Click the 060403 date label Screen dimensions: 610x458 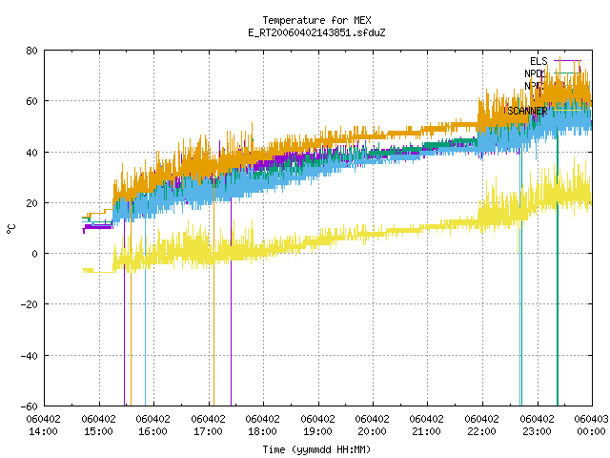pos(591,419)
